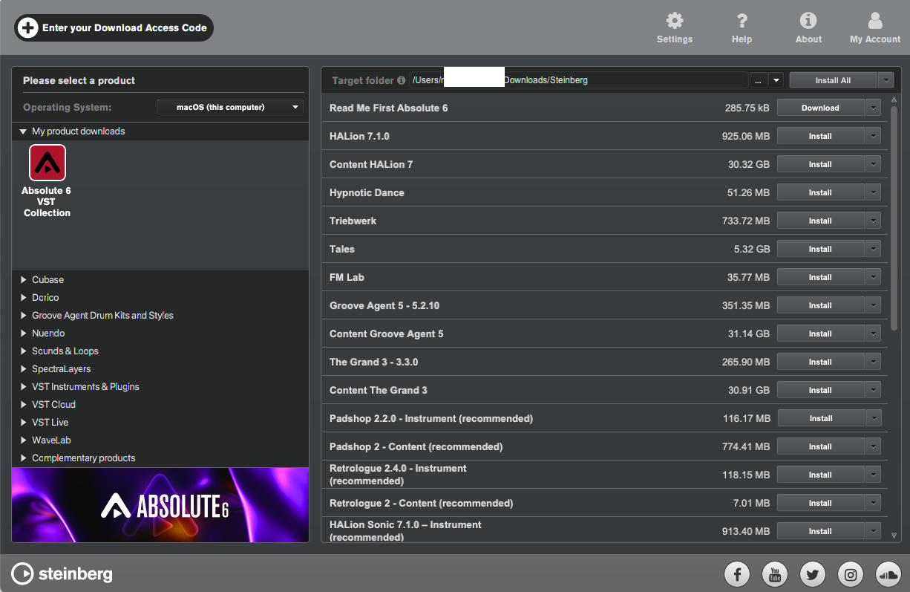910x592 pixels.
Task: Install Content Groove Agent 5
Action: 820,334
